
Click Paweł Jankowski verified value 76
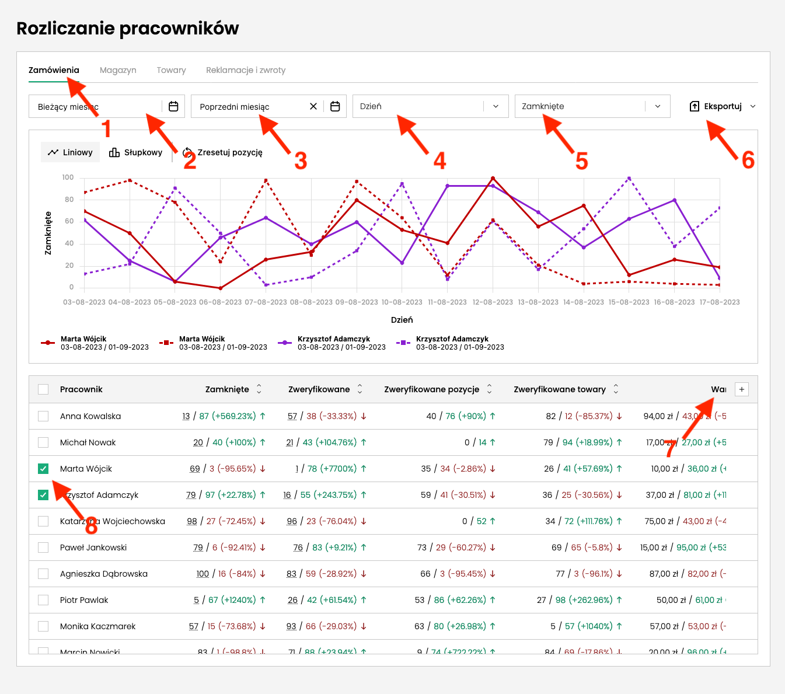[x=298, y=547]
